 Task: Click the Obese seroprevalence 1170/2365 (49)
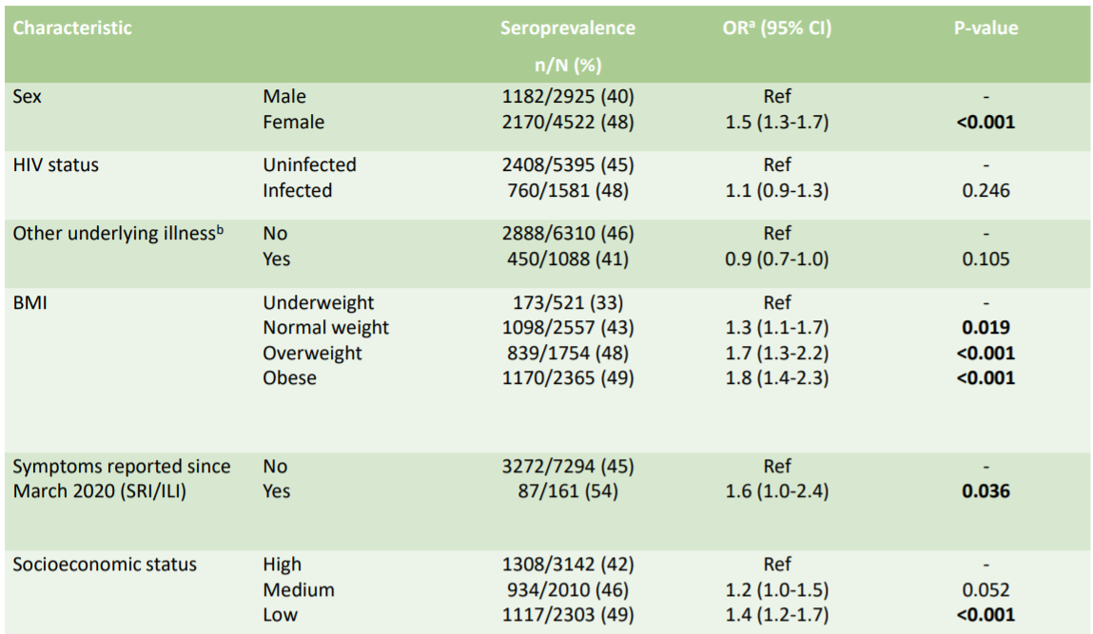pyautogui.click(x=567, y=377)
